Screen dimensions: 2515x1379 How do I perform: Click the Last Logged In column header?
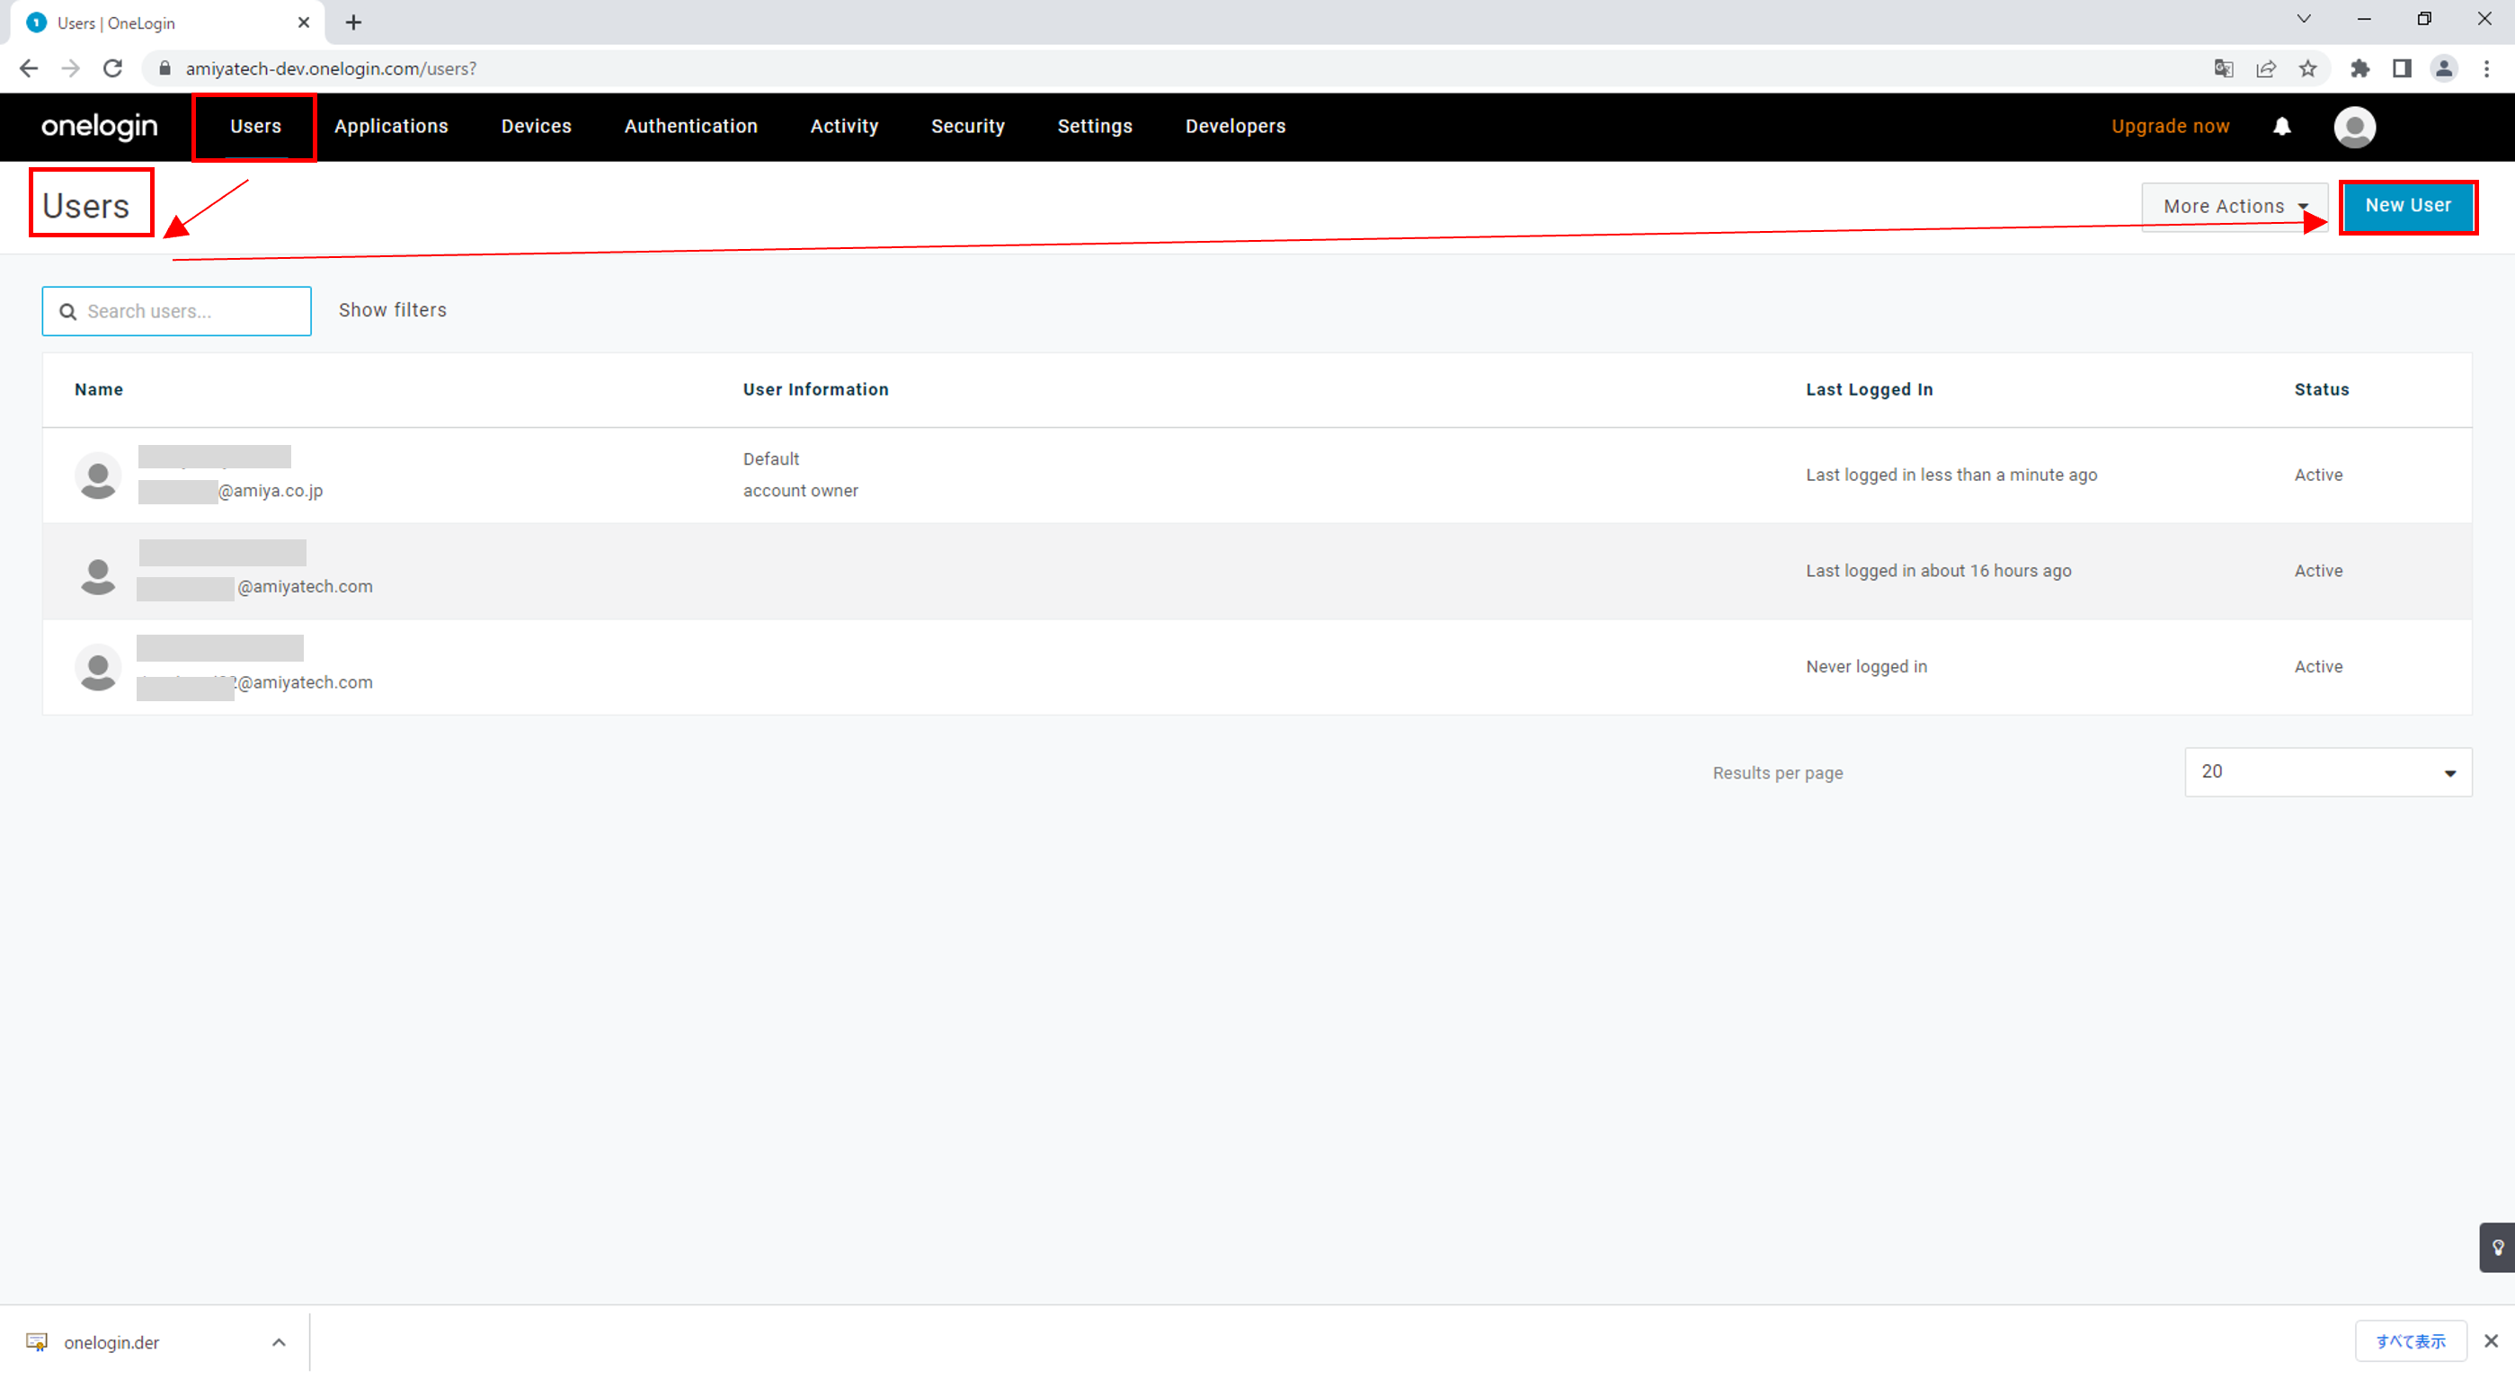pos(1869,389)
